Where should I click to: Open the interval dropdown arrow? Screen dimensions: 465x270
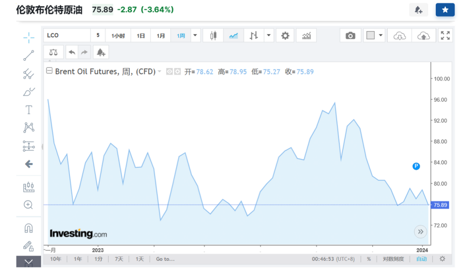pyautogui.click(x=195, y=35)
